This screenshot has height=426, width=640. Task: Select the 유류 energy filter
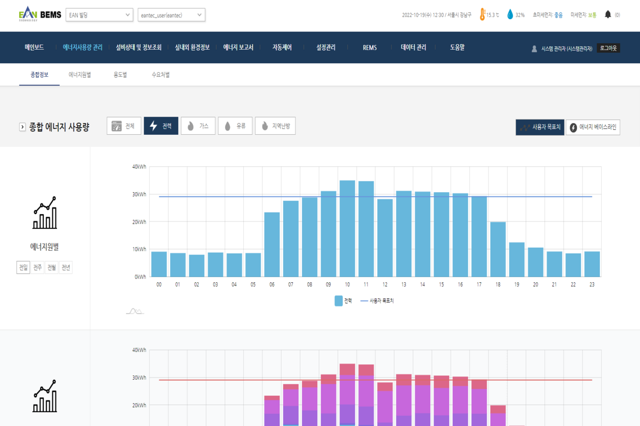(x=235, y=126)
